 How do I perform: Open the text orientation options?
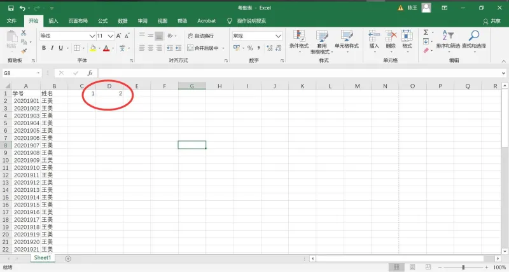(x=171, y=36)
